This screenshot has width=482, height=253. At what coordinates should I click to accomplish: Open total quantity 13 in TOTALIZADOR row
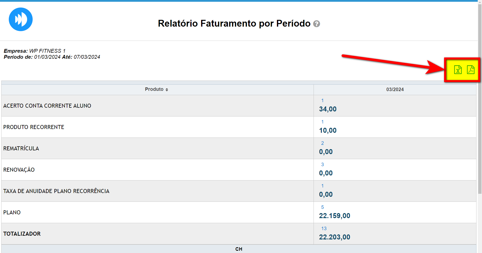[324, 229]
